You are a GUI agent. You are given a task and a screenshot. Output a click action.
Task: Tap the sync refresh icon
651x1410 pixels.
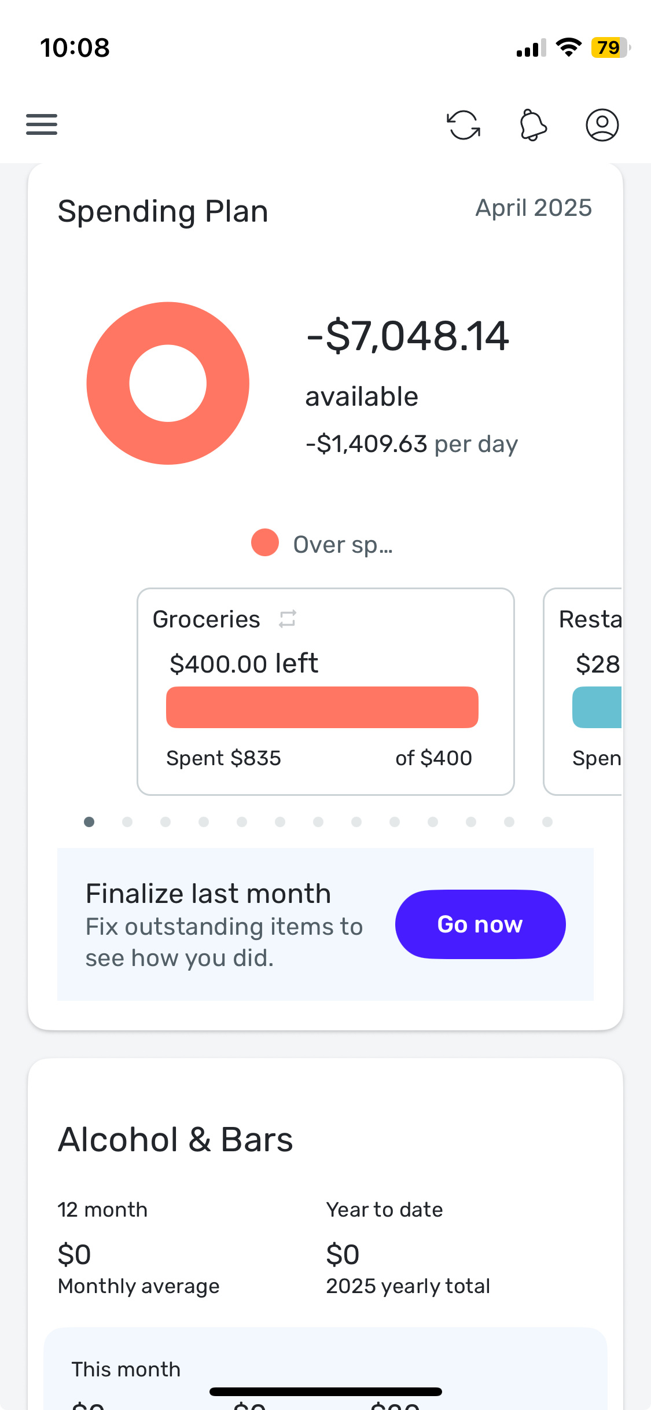(464, 125)
